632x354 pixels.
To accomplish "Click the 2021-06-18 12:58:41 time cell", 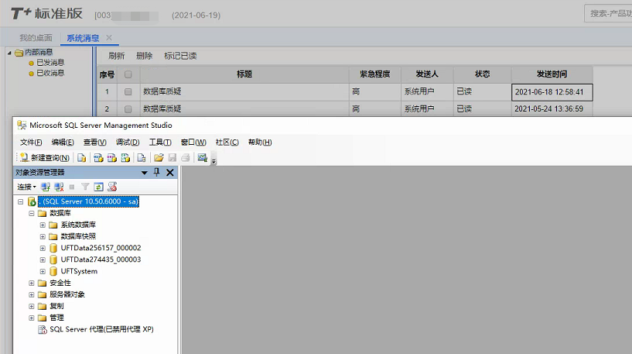I will [x=552, y=92].
